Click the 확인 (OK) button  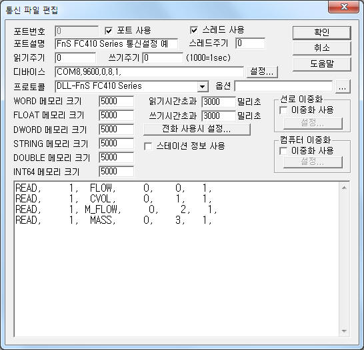tap(321, 33)
